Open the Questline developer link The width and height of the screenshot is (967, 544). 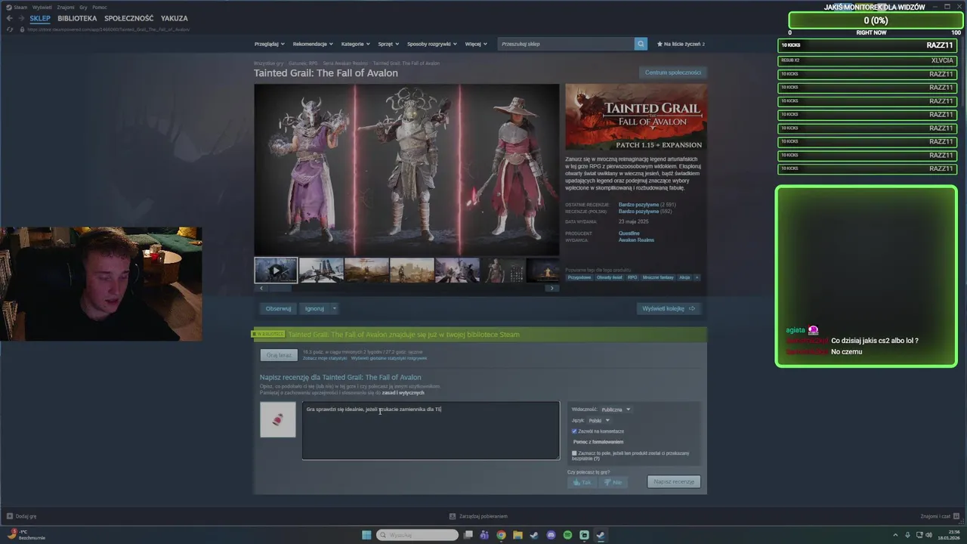tap(629, 233)
